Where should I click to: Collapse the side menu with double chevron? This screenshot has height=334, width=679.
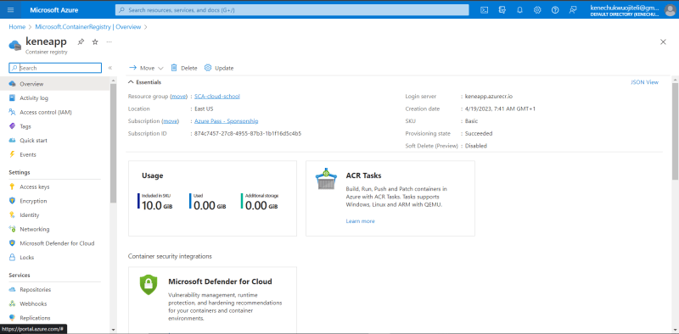pyautogui.click(x=110, y=68)
